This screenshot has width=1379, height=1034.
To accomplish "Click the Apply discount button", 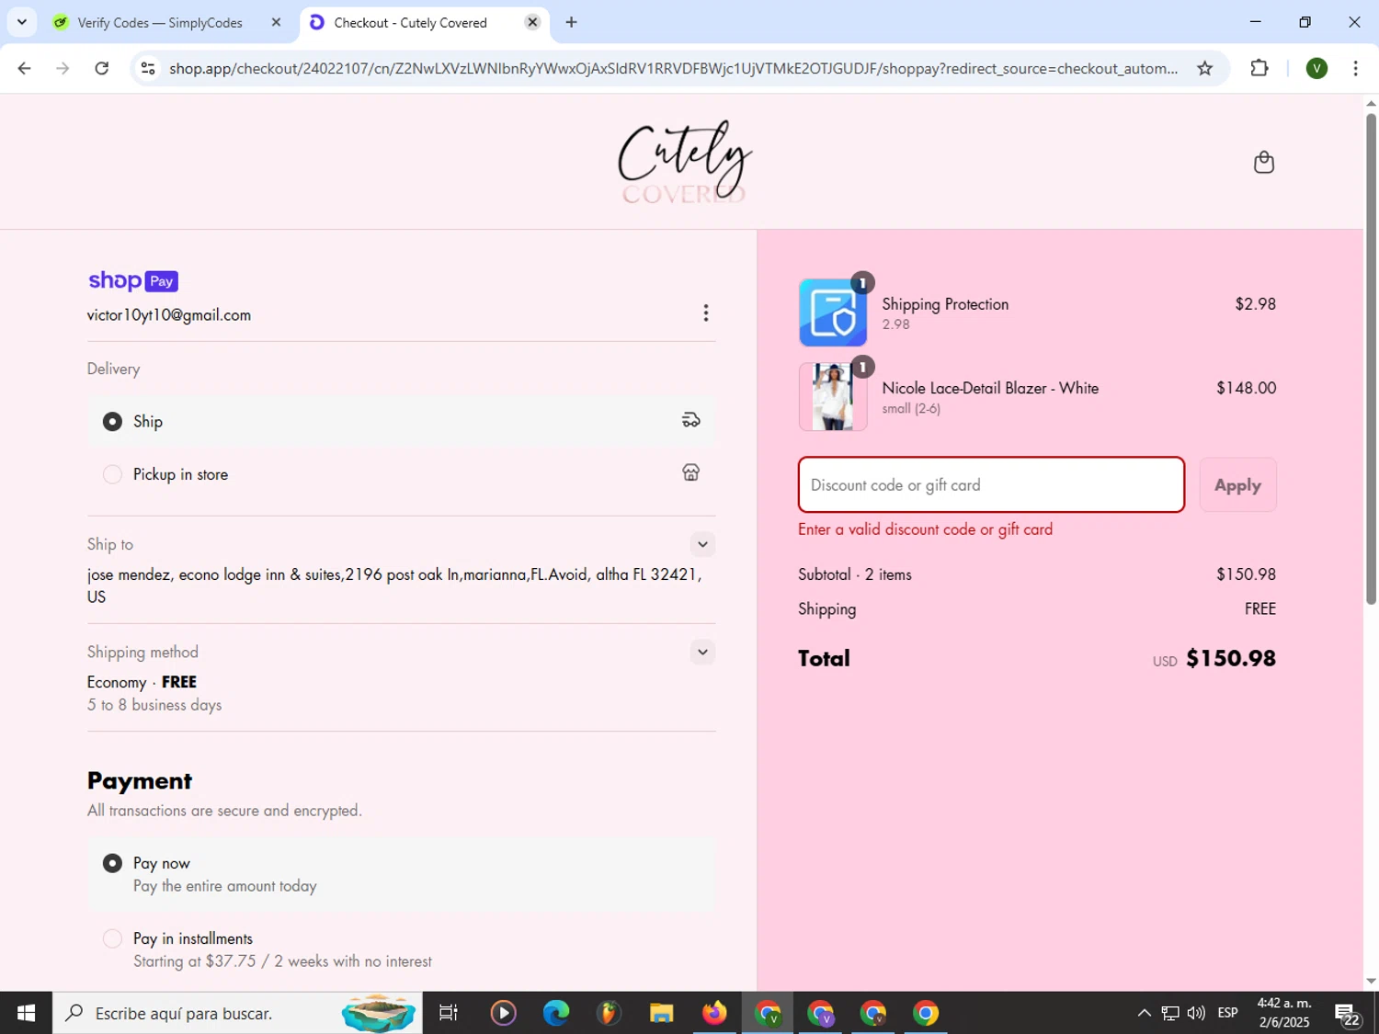I will [1237, 484].
